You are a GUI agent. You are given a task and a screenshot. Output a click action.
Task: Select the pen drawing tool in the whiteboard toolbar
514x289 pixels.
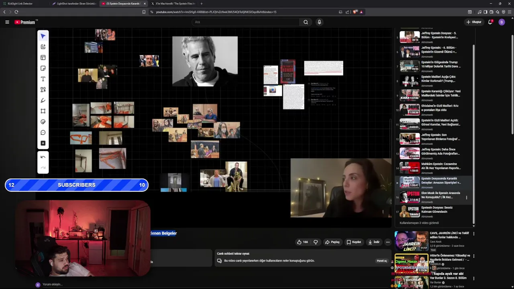(43, 100)
